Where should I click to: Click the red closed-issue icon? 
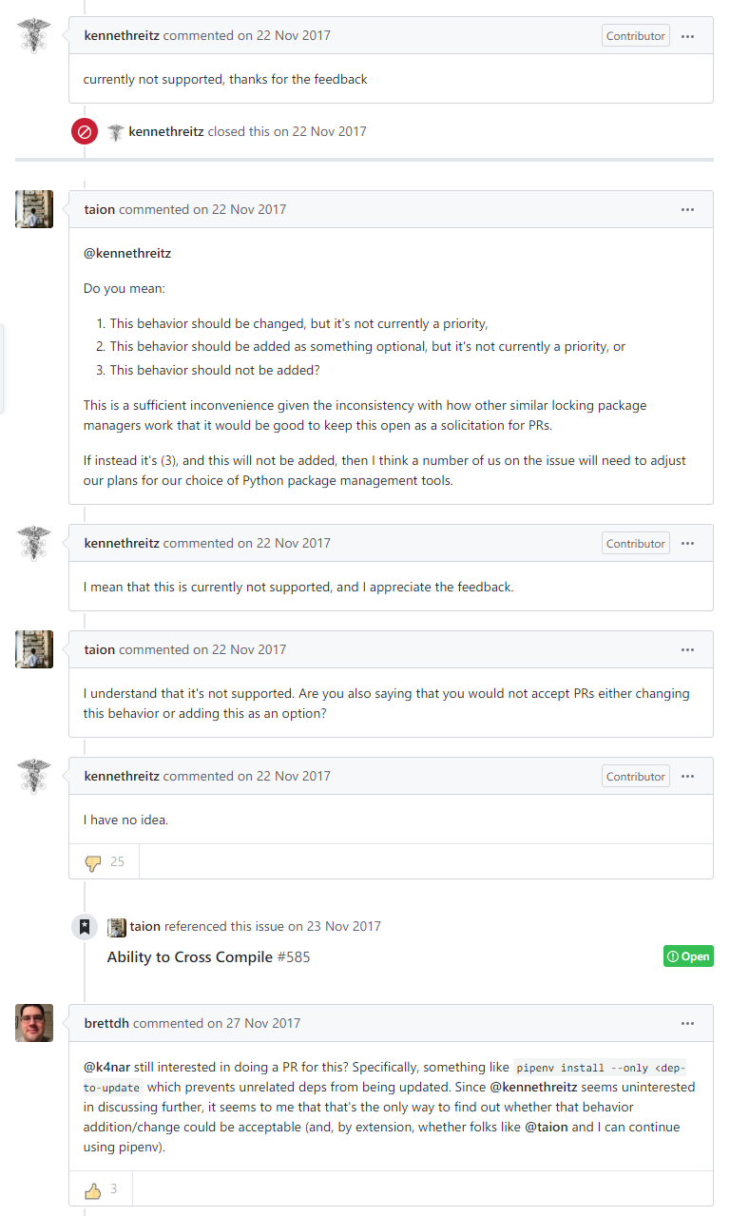coord(85,131)
